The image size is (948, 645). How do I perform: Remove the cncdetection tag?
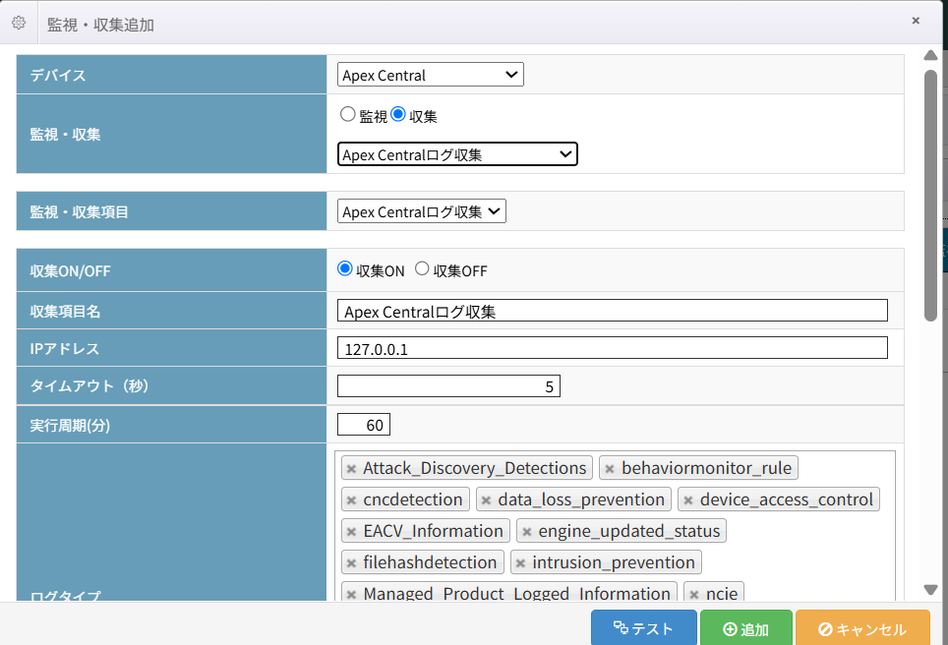[351, 499]
